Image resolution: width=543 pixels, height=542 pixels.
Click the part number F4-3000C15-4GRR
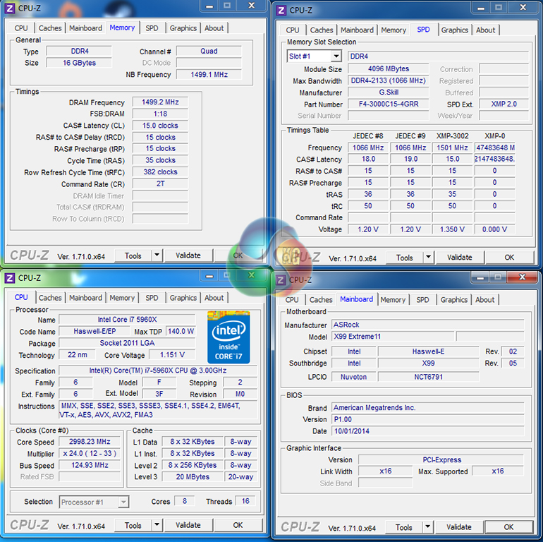click(x=388, y=104)
